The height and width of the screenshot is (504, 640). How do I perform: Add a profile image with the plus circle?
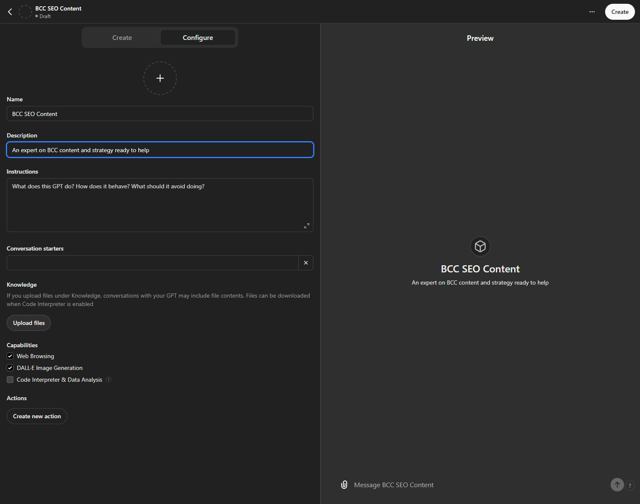pos(160,78)
